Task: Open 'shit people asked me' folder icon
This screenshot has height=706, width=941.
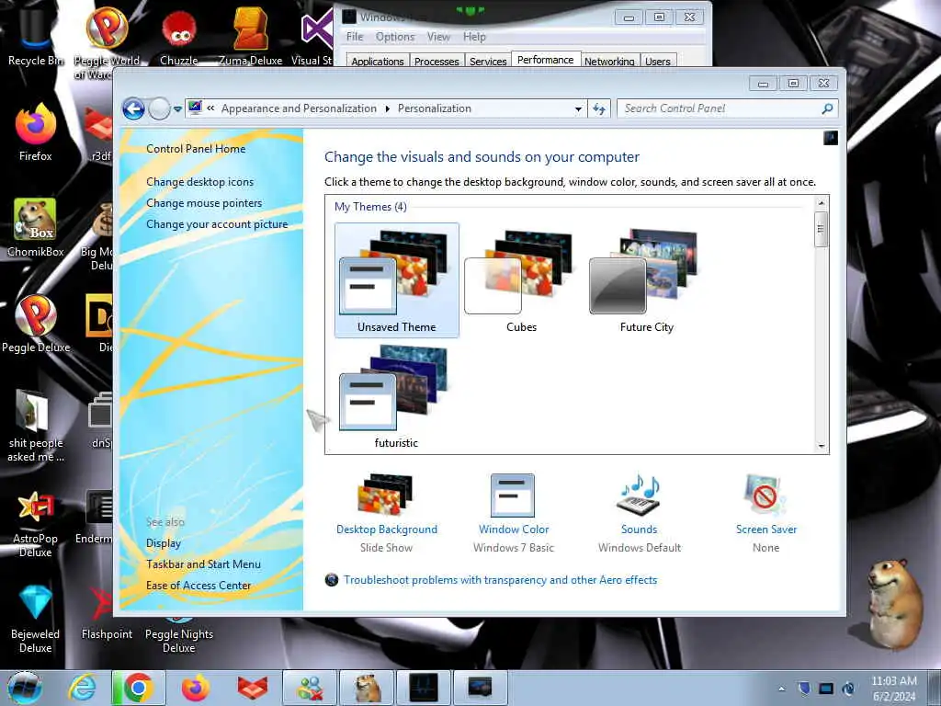Action: [36, 425]
